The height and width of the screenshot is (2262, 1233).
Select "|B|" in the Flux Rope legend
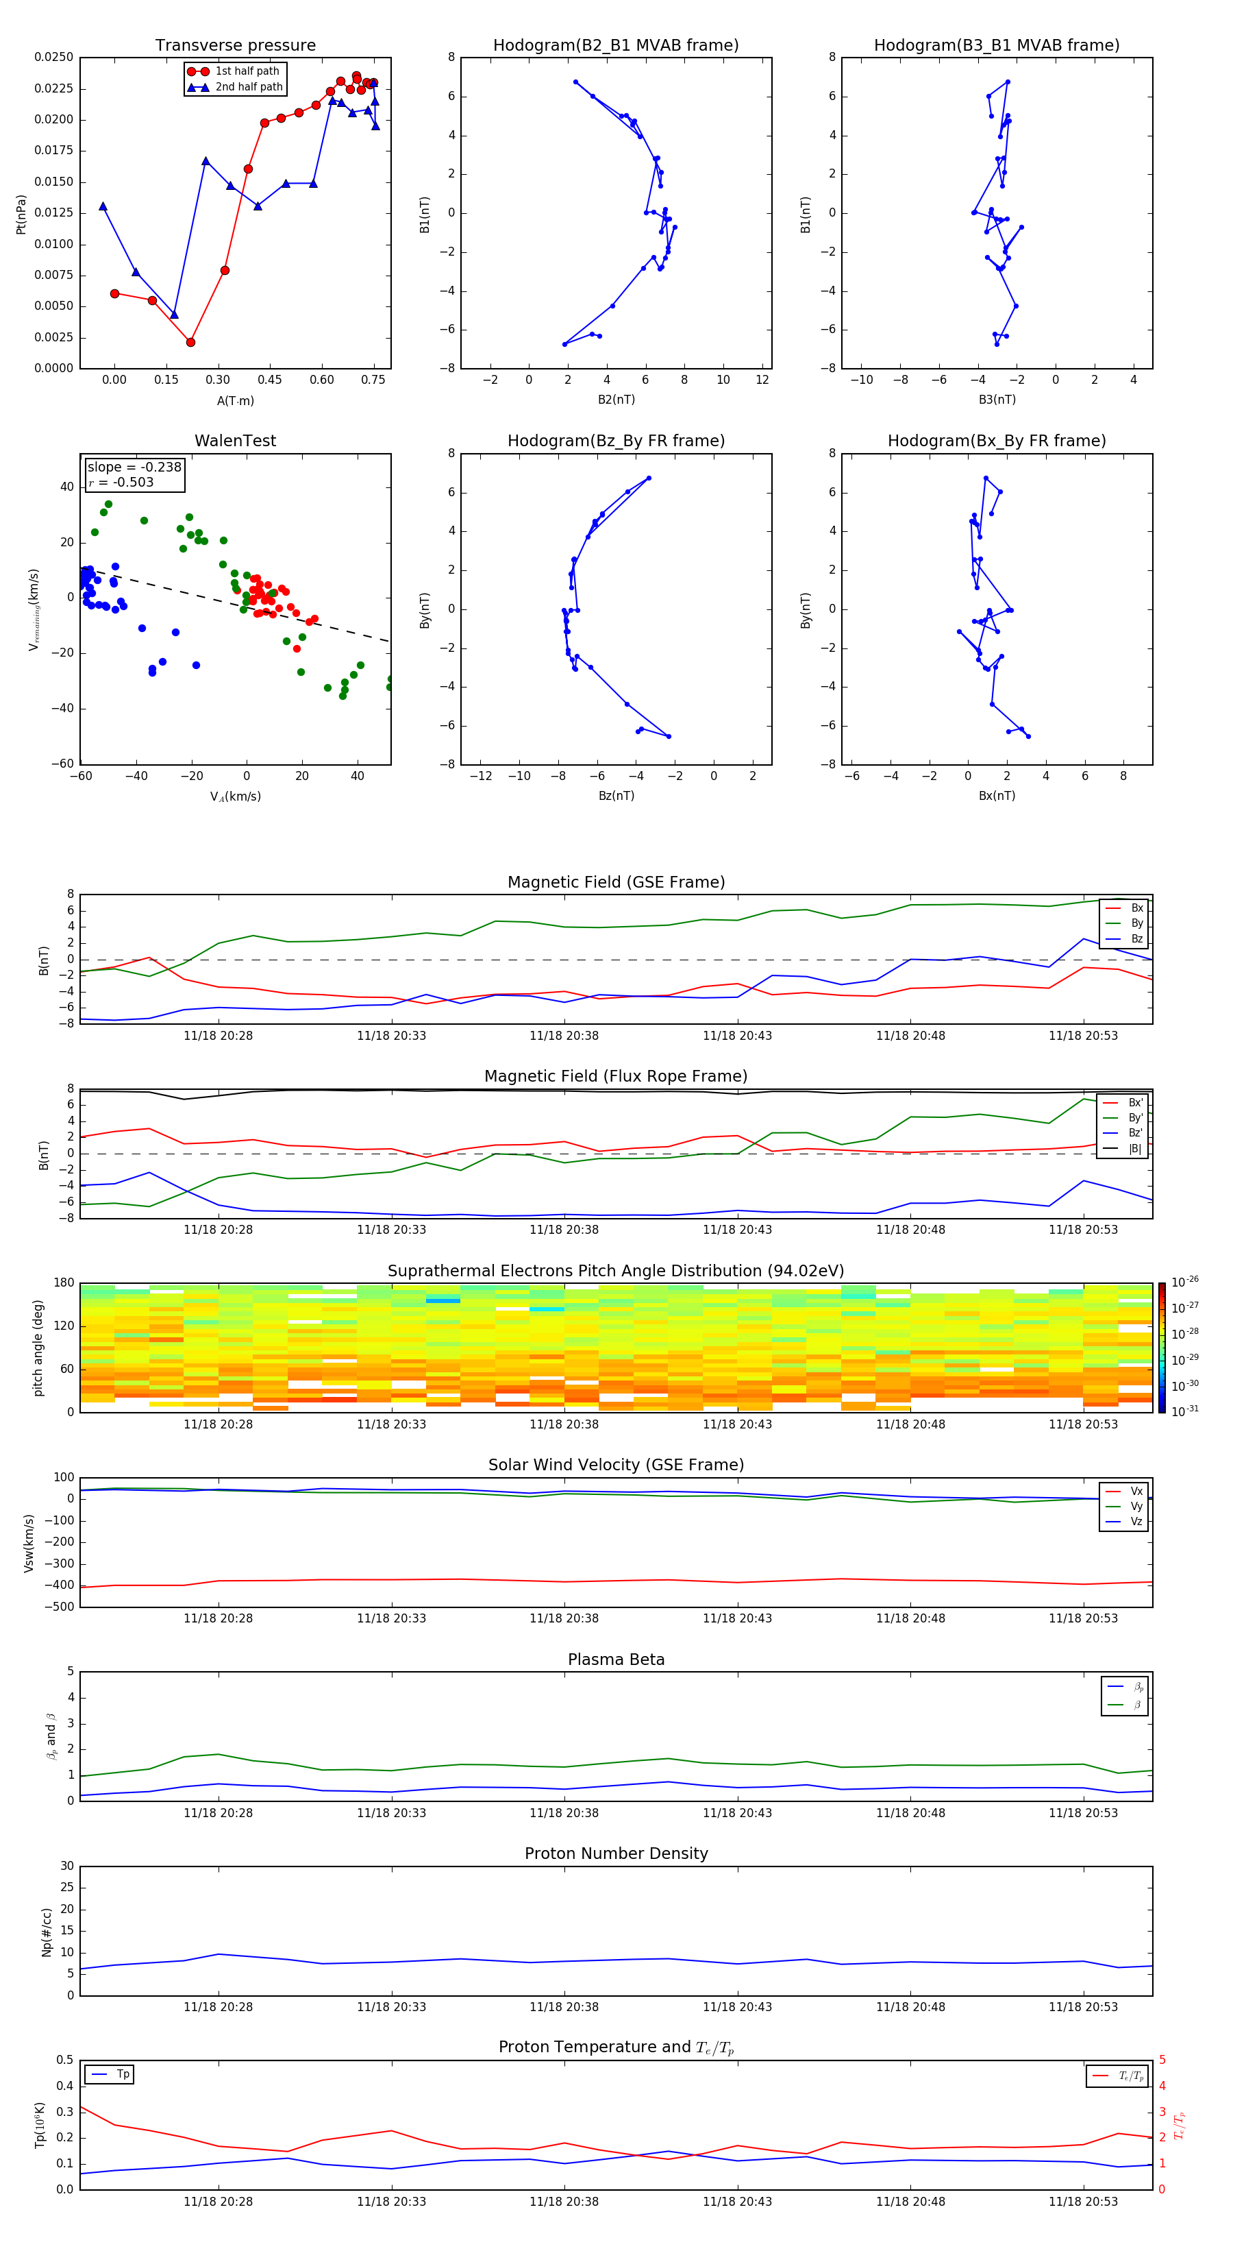(x=1123, y=1149)
